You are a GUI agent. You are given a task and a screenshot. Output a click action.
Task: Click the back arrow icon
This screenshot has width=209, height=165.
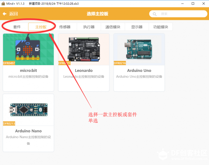[x=4, y=14]
